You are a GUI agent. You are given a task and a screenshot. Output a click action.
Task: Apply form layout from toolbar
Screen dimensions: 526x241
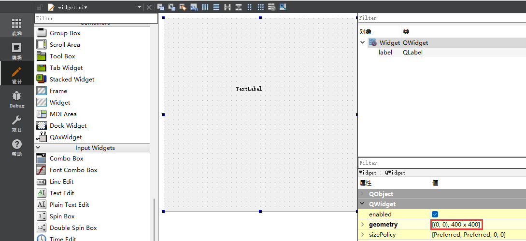[x=250, y=7]
